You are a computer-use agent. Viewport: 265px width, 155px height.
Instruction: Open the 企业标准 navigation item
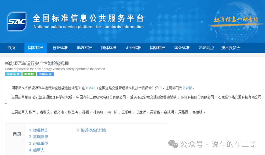coord(133,48)
